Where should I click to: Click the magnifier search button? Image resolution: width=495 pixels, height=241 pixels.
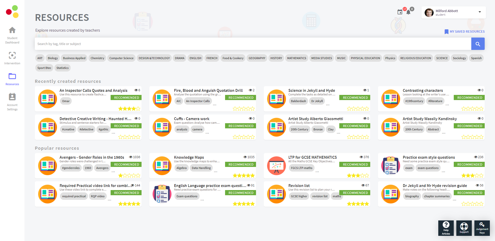click(x=478, y=44)
